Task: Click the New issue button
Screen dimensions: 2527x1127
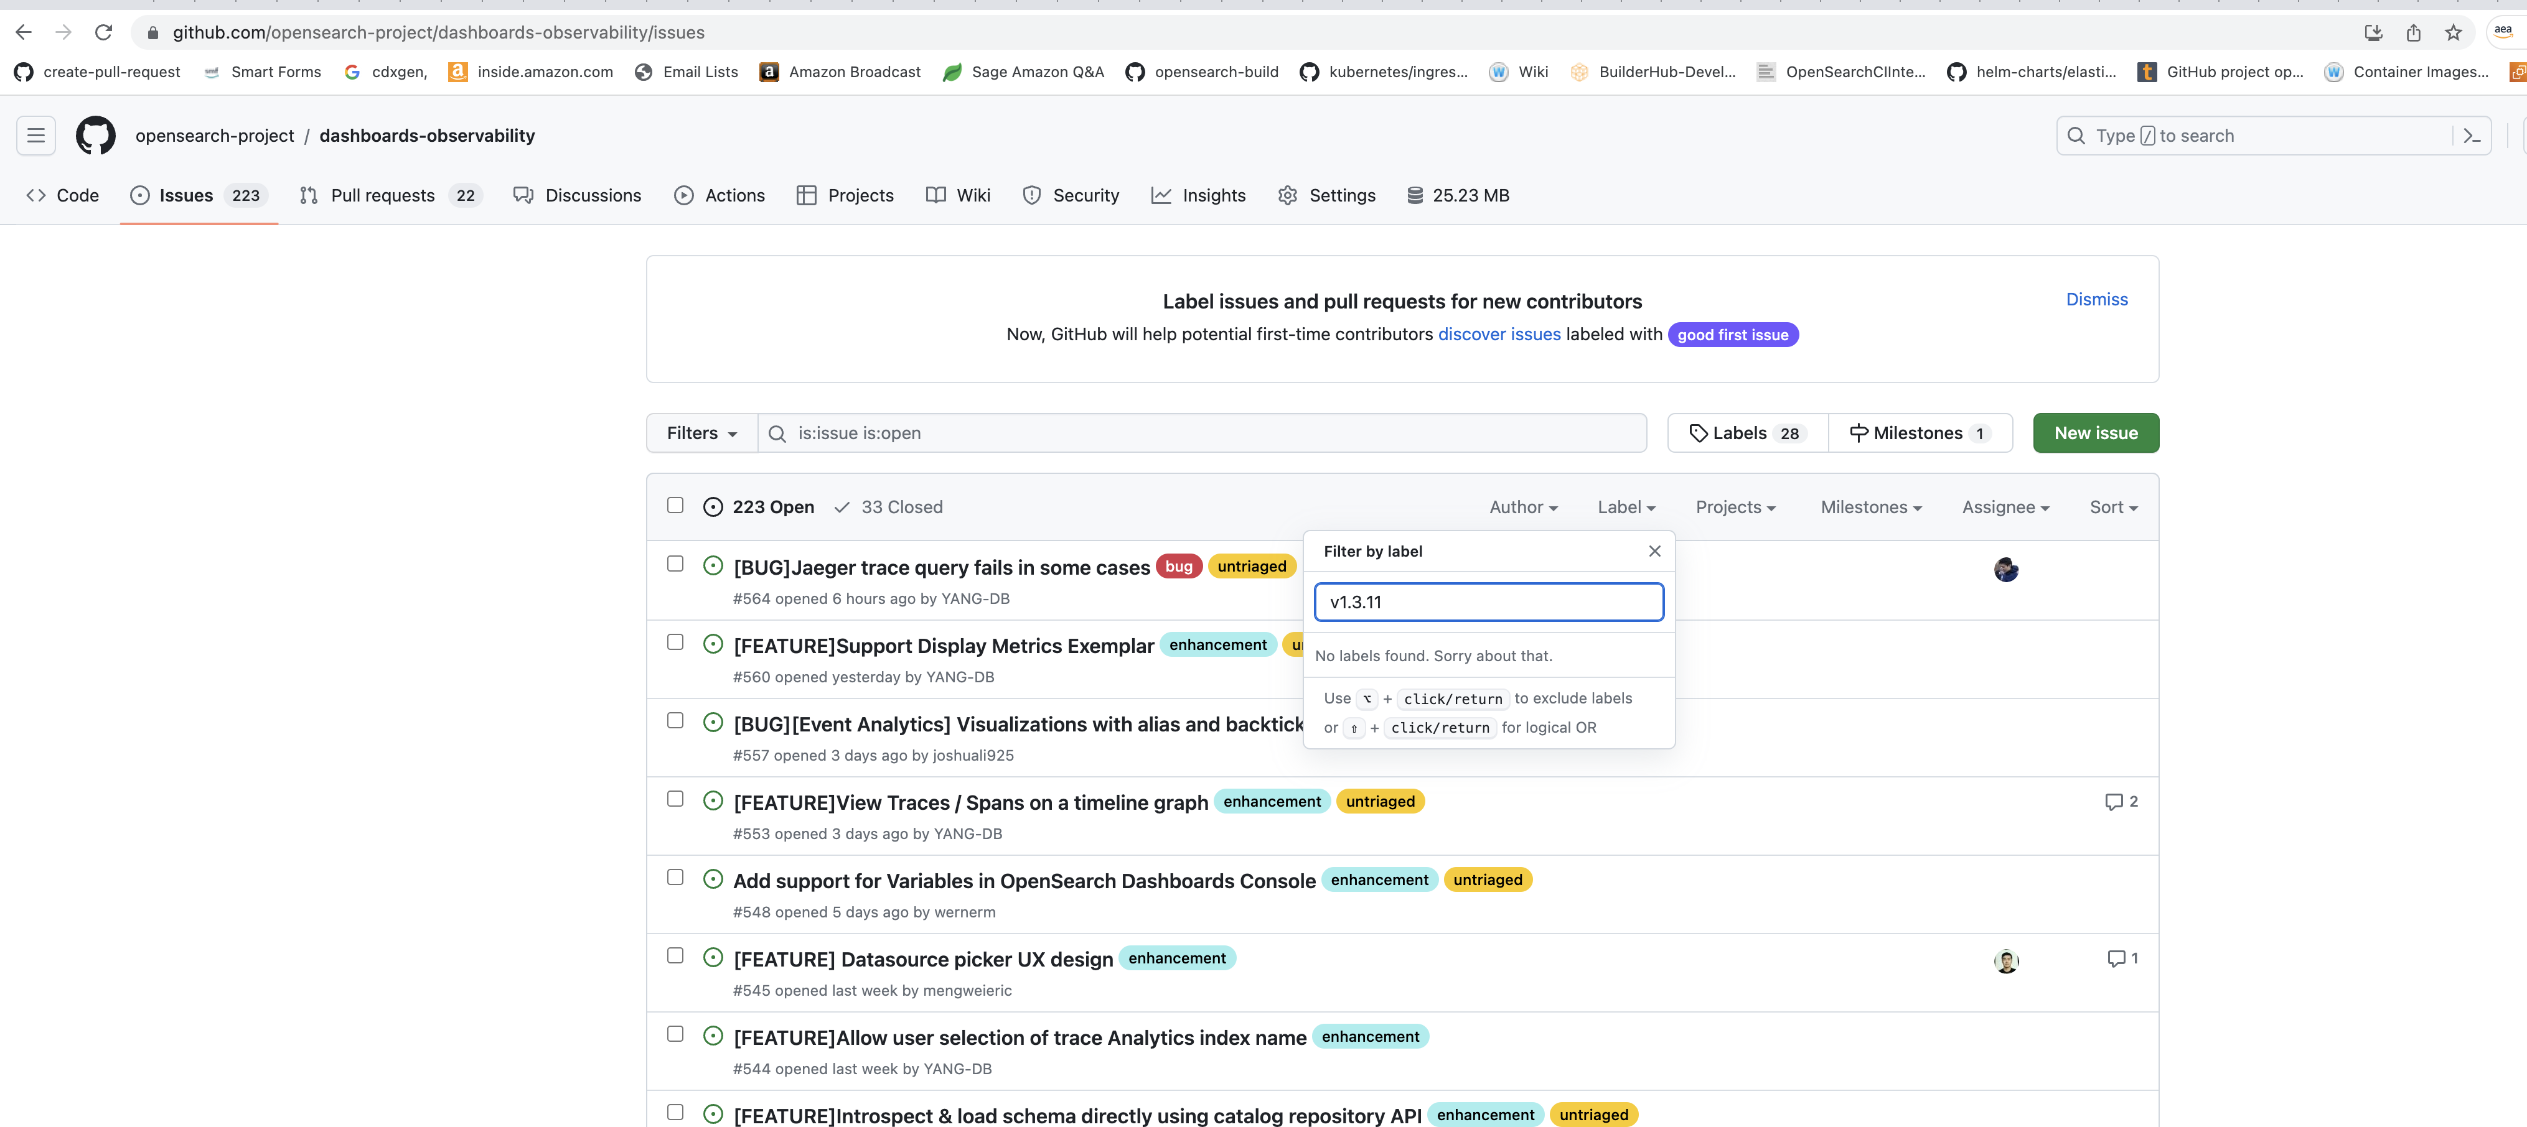Action: [2096, 432]
